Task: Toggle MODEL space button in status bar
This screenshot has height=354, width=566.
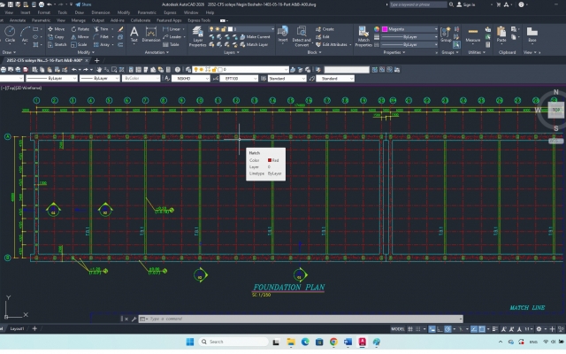Action: 398,328
